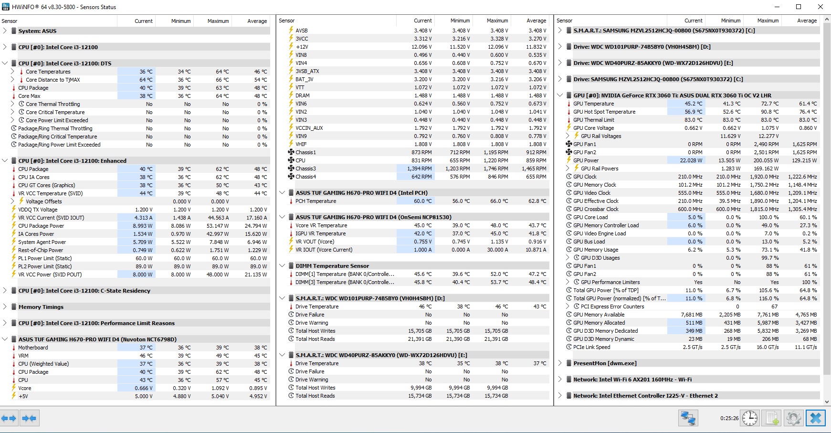Click the clock icon beside GPU Core Load
This screenshot has height=433, width=831.
pyautogui.click(x=569, y=217)
